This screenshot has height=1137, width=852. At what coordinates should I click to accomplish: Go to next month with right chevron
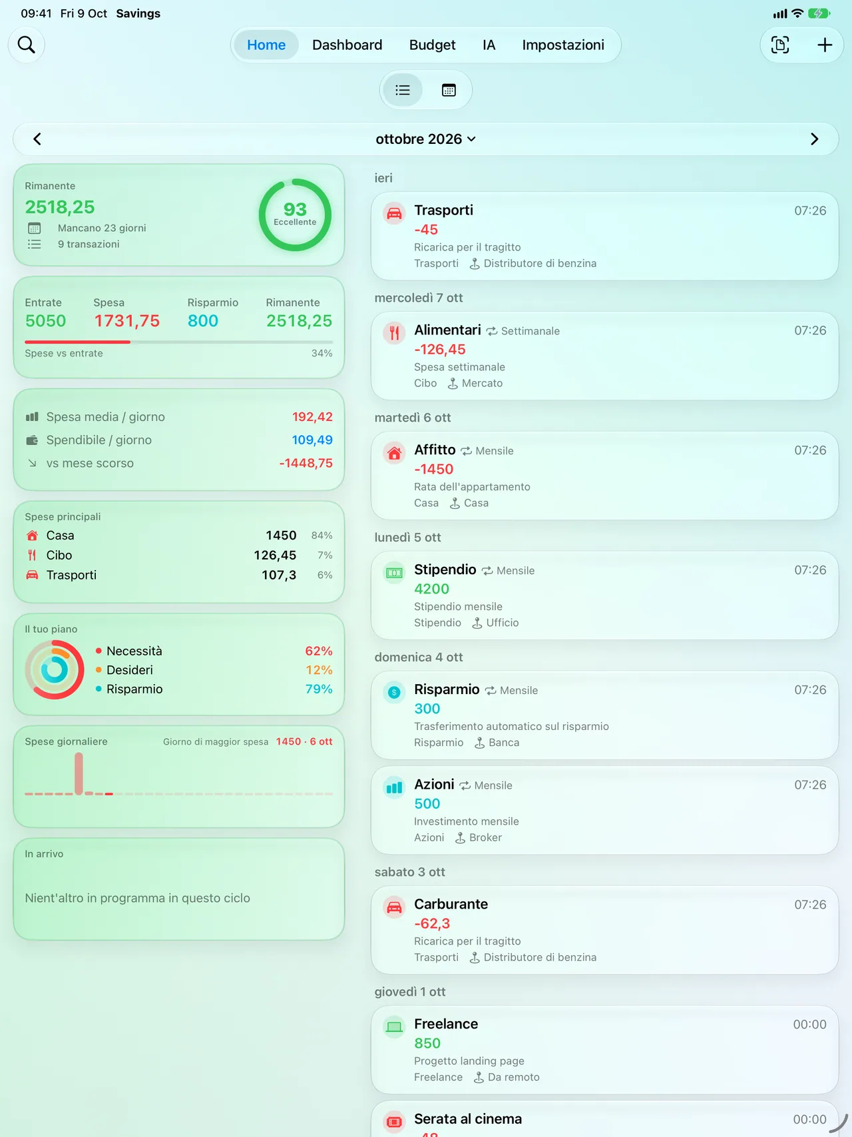(x=814, y=139)
